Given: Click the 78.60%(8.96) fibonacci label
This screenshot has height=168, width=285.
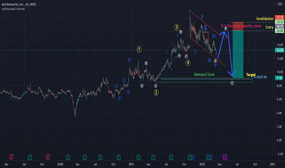Looking at the screenshot, I should click(260, 77).
